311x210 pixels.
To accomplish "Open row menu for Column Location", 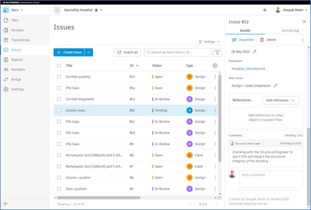I will click(x=215, y=177).
